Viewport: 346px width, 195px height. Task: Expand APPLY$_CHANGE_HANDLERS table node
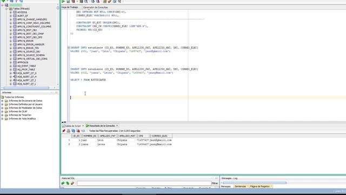pyautogui.click(x=11, y=19)
